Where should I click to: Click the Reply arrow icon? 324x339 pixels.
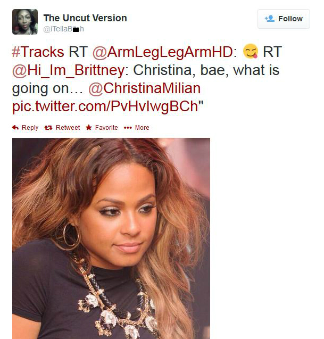[15, 128]
